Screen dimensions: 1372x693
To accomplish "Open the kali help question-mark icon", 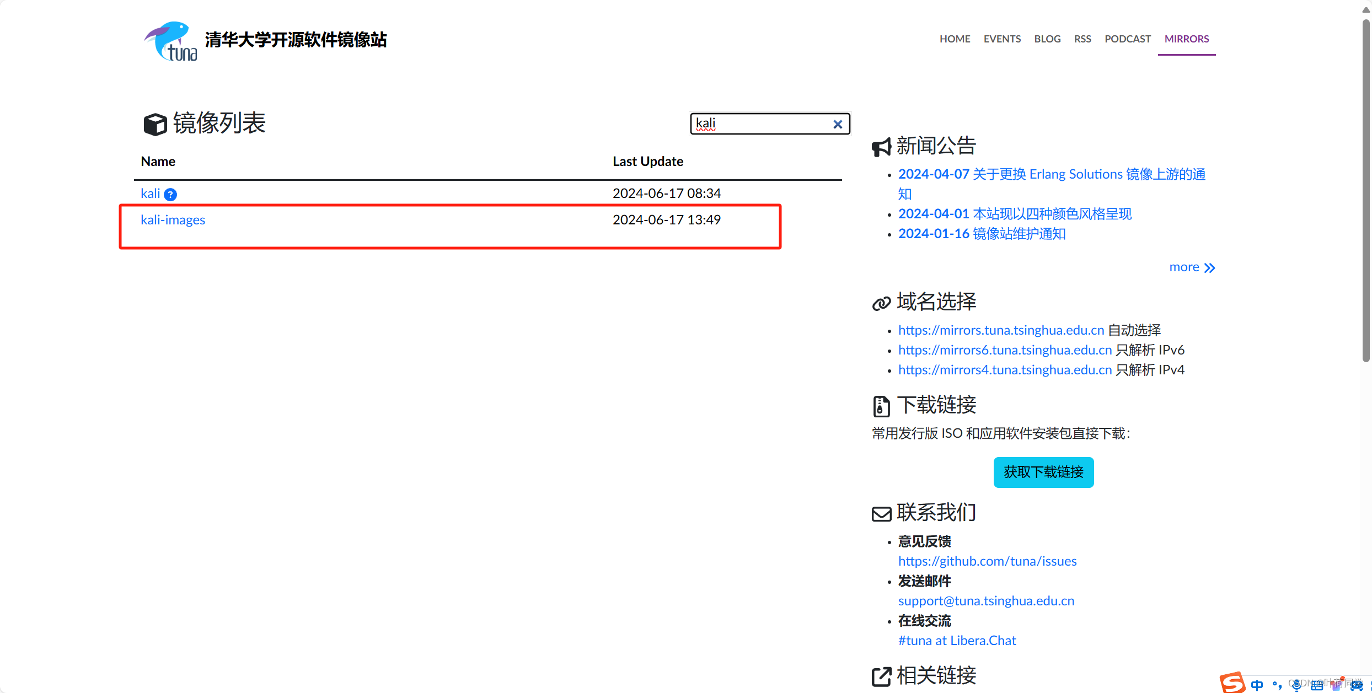I will click(x=170, y=194).
